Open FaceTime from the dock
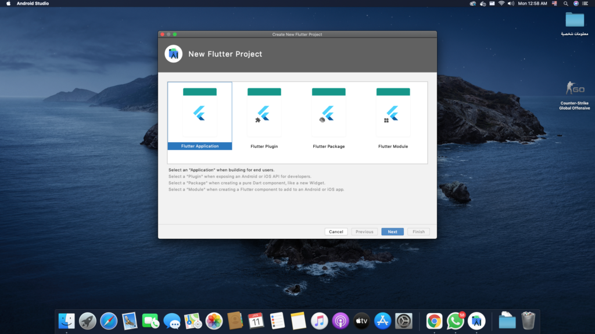This screenshot has height=334, width=595. click(150, 321)
